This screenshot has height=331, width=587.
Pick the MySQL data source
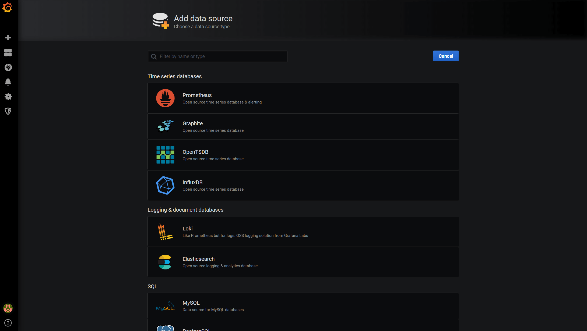(303, 306)
